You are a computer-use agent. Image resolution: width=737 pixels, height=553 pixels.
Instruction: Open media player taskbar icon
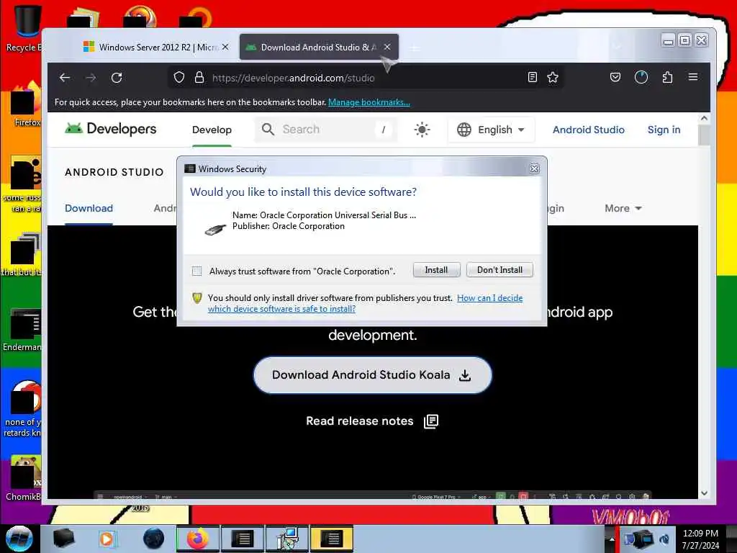107,539
